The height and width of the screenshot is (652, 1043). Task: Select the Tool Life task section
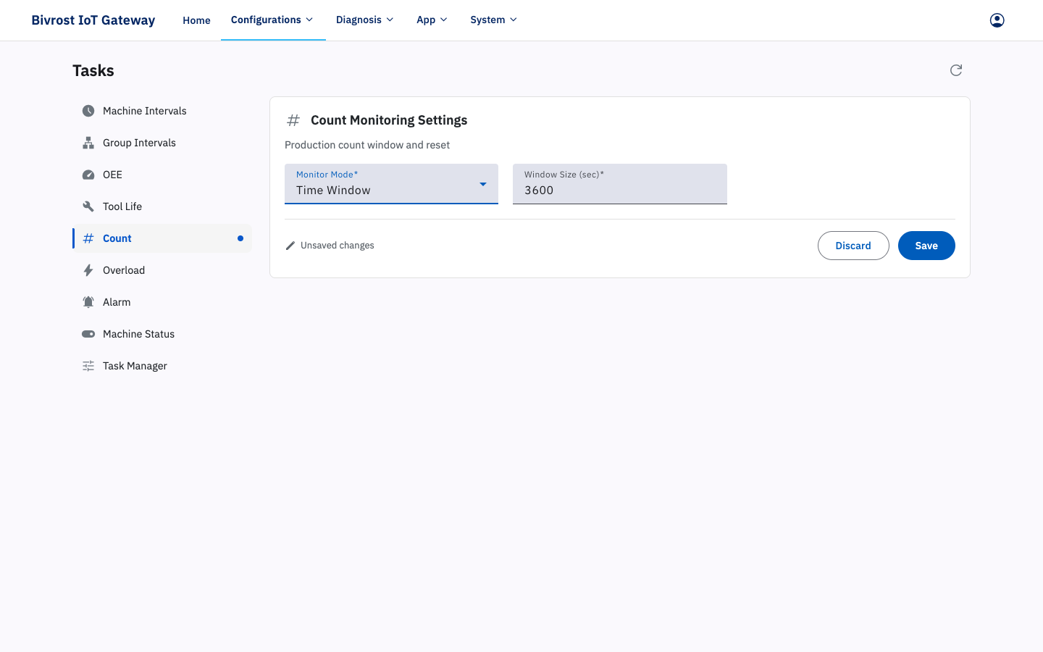point(162,206)
